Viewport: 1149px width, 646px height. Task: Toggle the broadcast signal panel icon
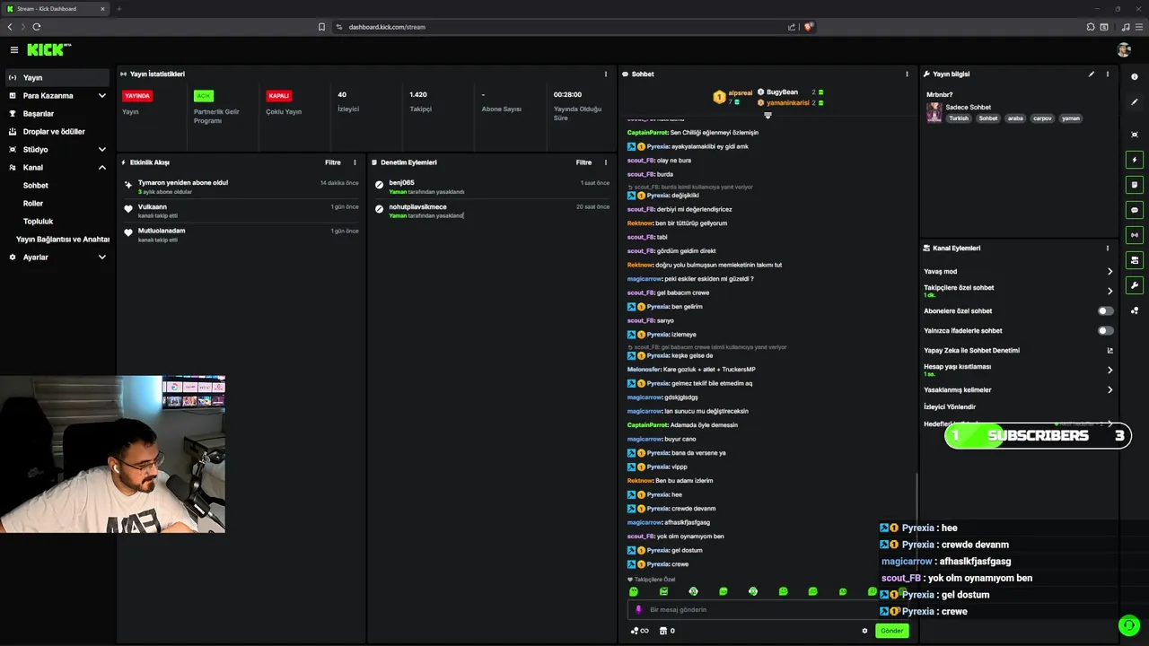point(1135,235)
